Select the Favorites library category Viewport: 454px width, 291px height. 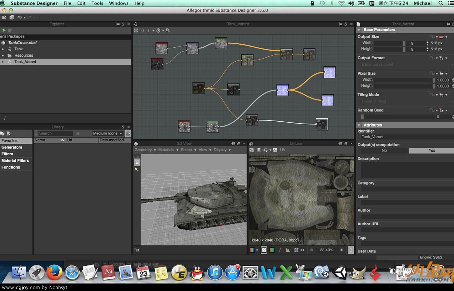tap(16, 141)
